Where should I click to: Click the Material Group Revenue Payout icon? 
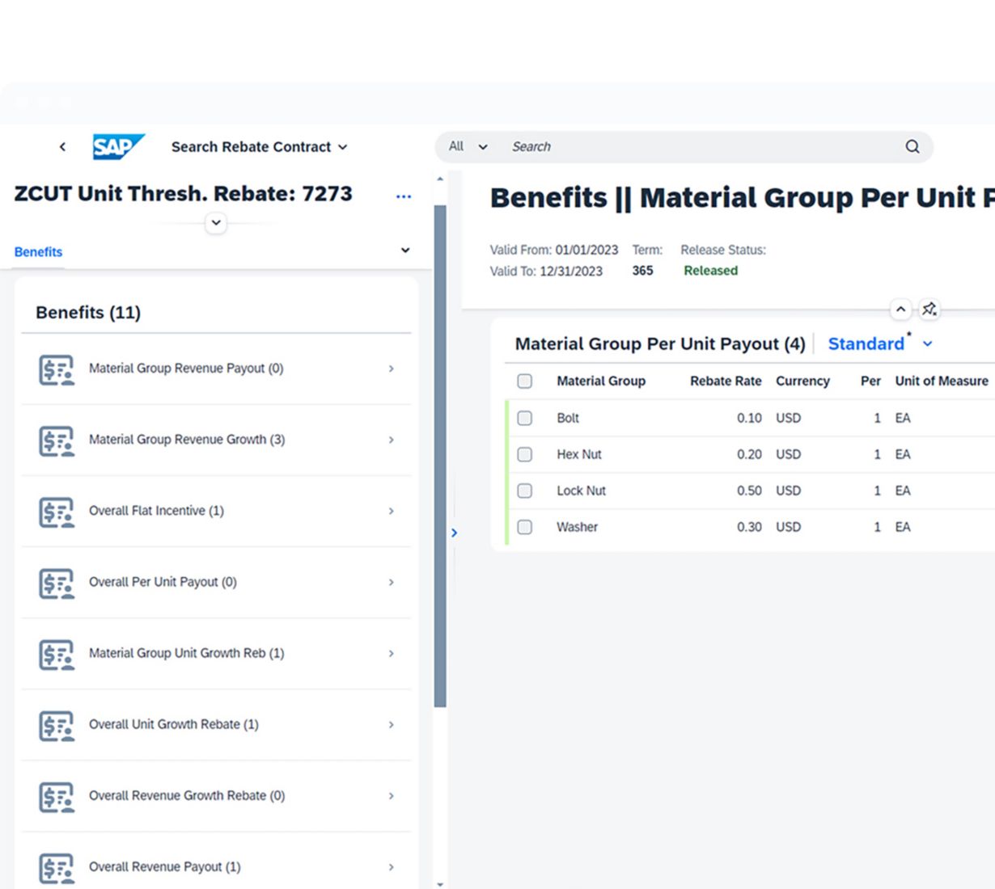57,369
